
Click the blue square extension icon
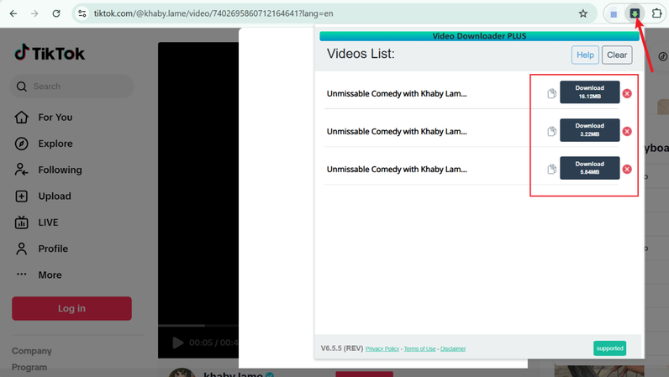point(614,14)
